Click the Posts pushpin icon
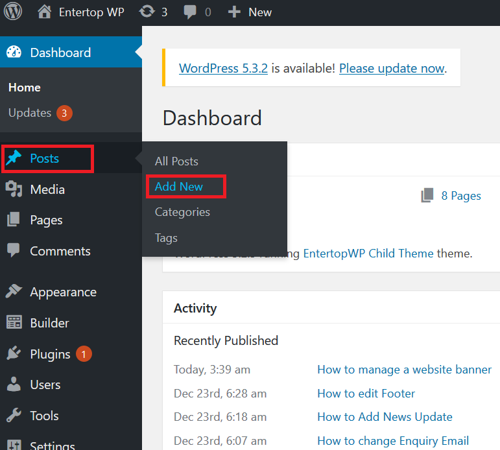500x450 pixels. pyautogui.click(x=14, y=158)
